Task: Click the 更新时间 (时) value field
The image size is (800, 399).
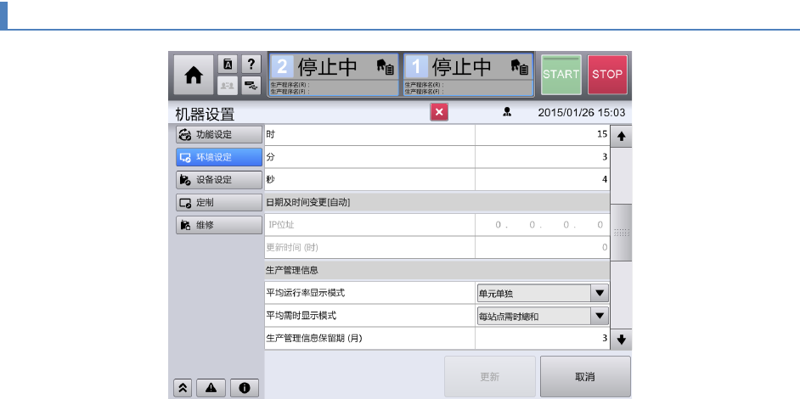Action: [543, 247]
